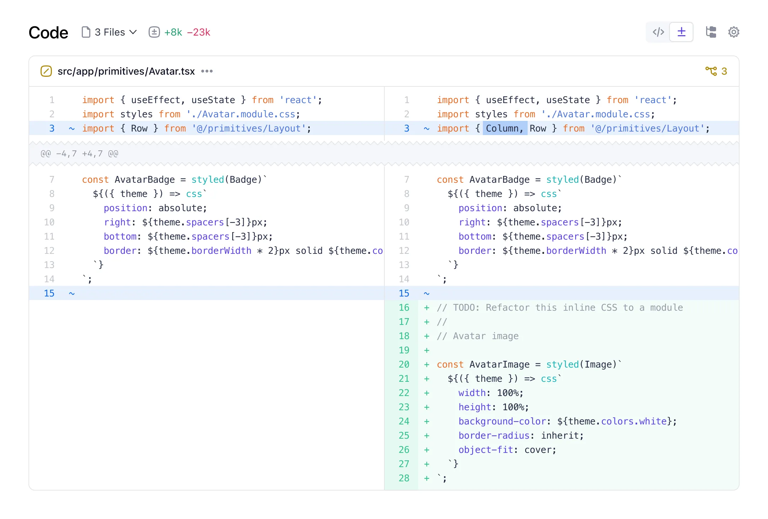This screenshot has height=519, width=768.
Task: Open the file tree panel icon
Action: click(711, 32)
